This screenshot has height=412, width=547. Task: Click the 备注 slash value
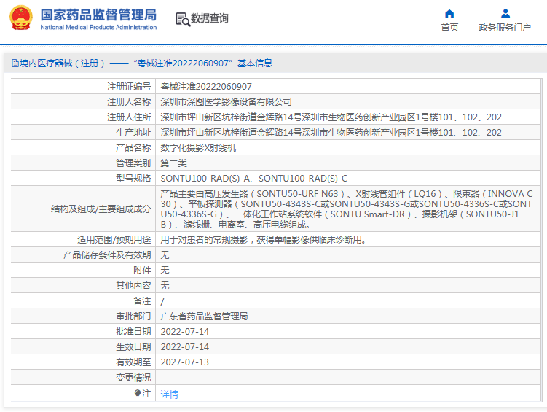pos(162,301)
